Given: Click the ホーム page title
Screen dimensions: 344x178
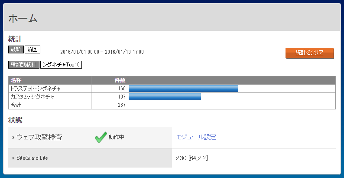Looking at the screenshot, I should 23,18.
